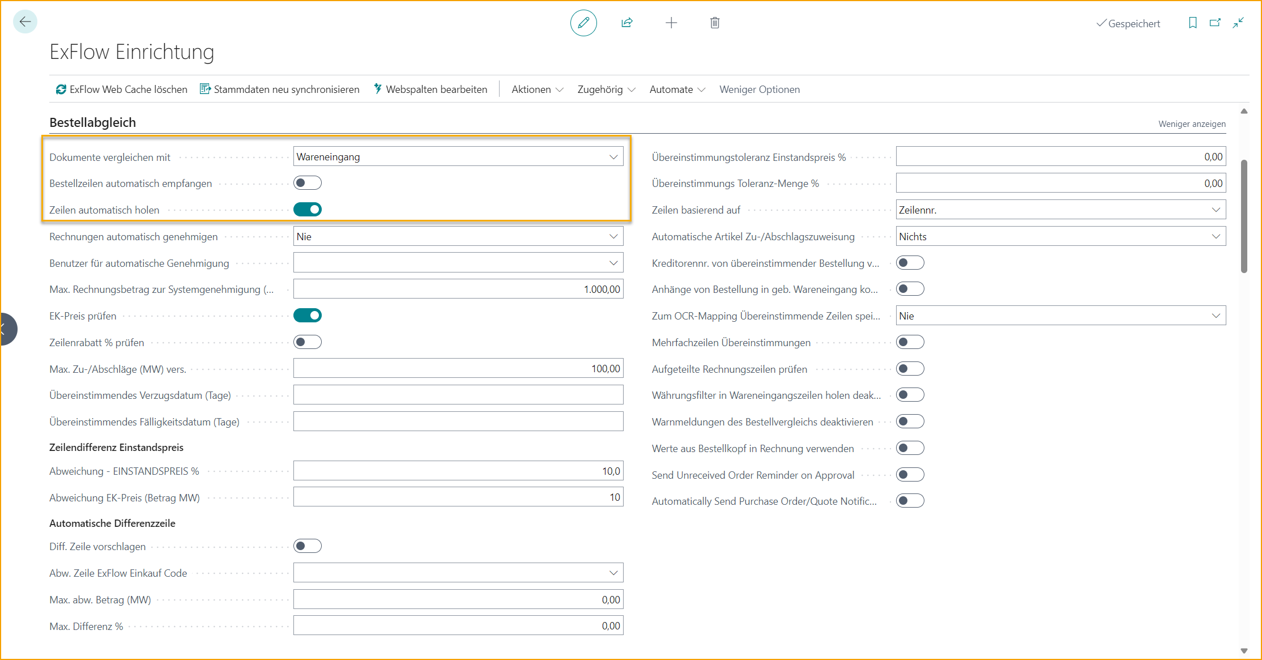Click the Stammdaten neu synchronisieren icon
The image size is (1262, 660).
(x=205, y=89)
